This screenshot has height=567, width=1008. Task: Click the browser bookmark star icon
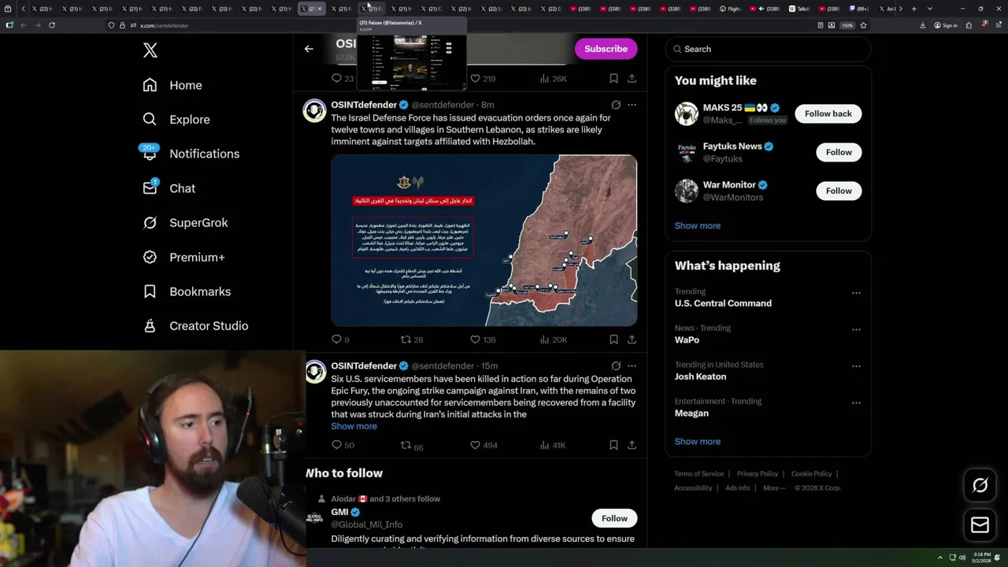863,25
